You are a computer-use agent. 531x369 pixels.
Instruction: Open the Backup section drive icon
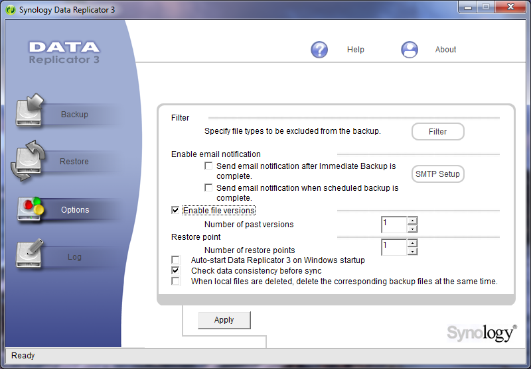30,111
